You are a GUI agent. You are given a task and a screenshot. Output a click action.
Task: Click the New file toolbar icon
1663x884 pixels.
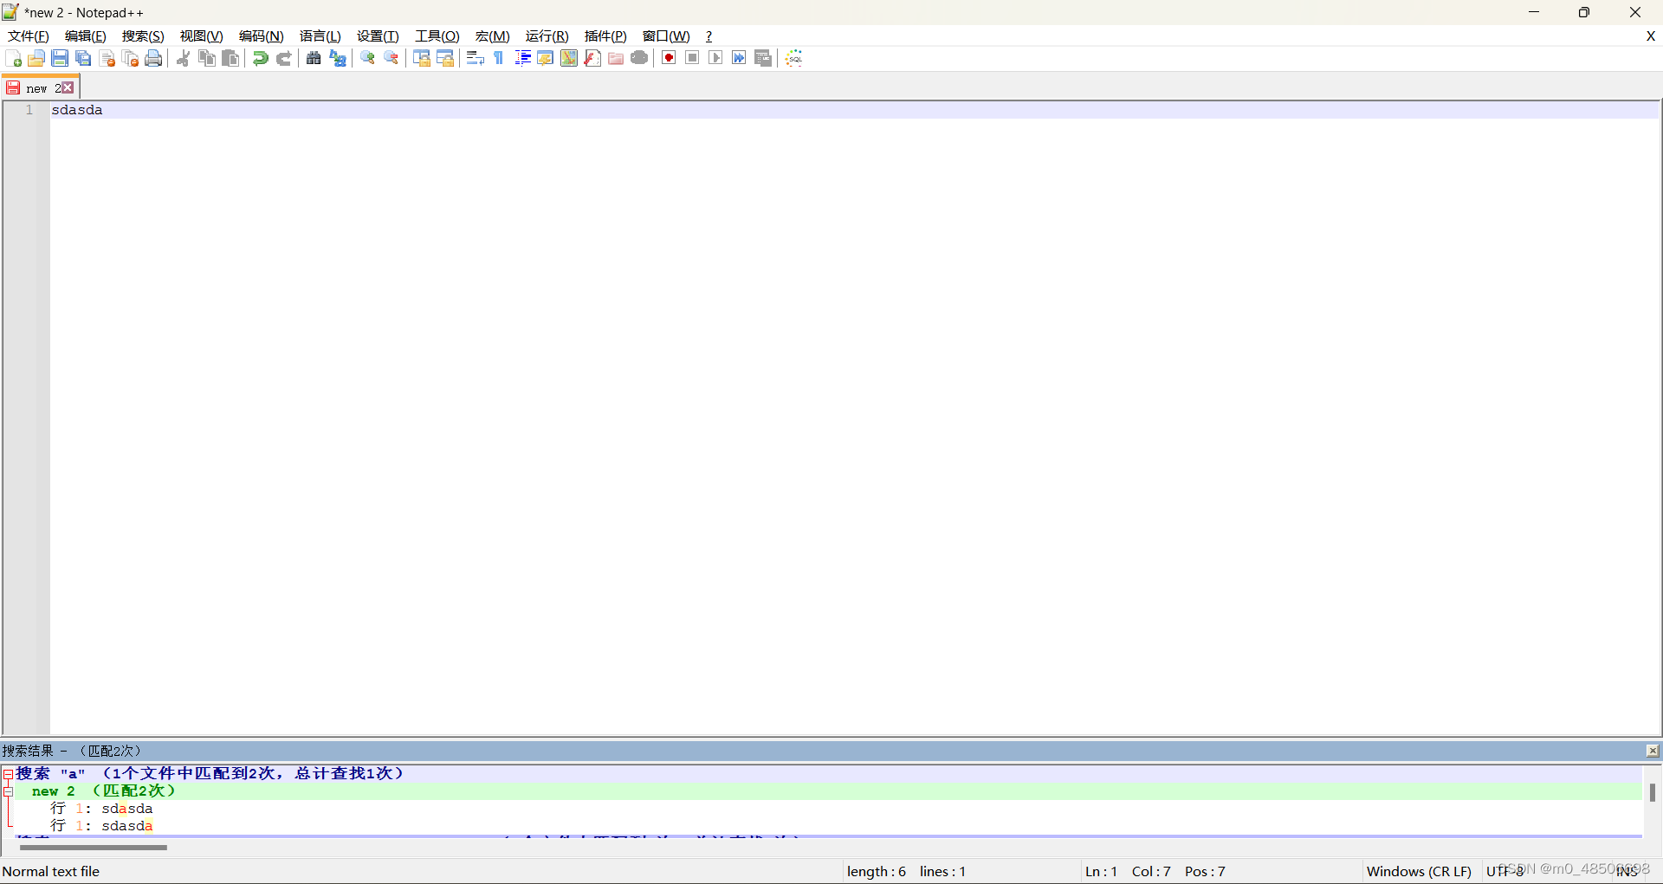pyautogui.click(x=13, y=58)
